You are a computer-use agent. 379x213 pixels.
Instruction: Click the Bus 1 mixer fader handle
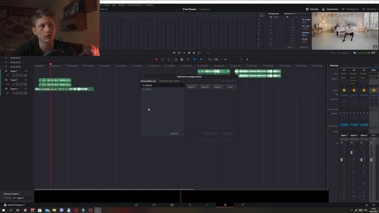pos(371,160)
